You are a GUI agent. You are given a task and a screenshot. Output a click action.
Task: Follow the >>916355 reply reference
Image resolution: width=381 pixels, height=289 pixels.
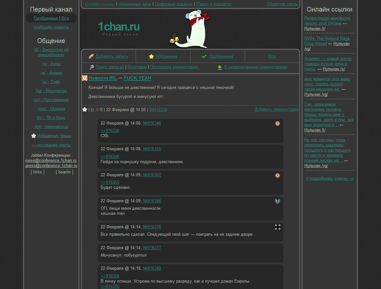(110, 182)
